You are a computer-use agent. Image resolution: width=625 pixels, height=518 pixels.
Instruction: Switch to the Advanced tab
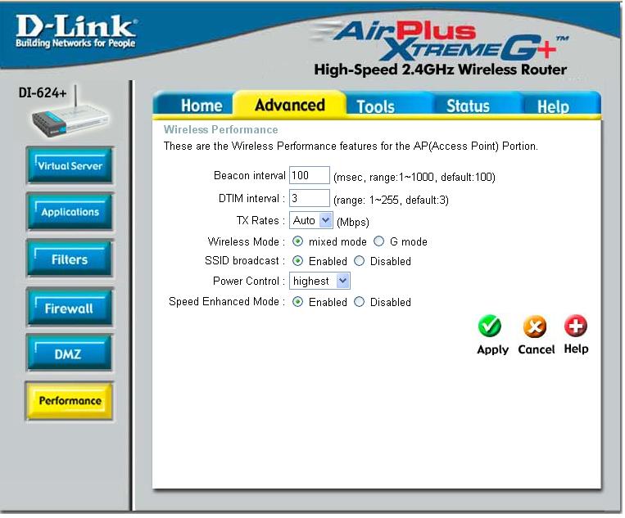pyautogui.click(x=290, y=105)
